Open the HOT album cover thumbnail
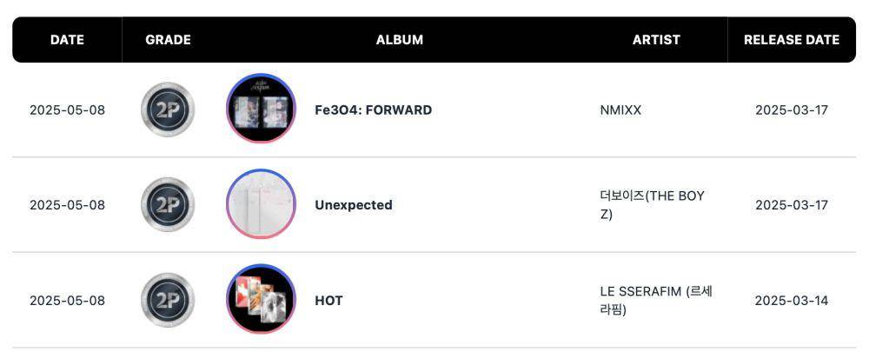The height and width of the screenshot is (352, 869). pyautogui.click(x=261, y=299)
